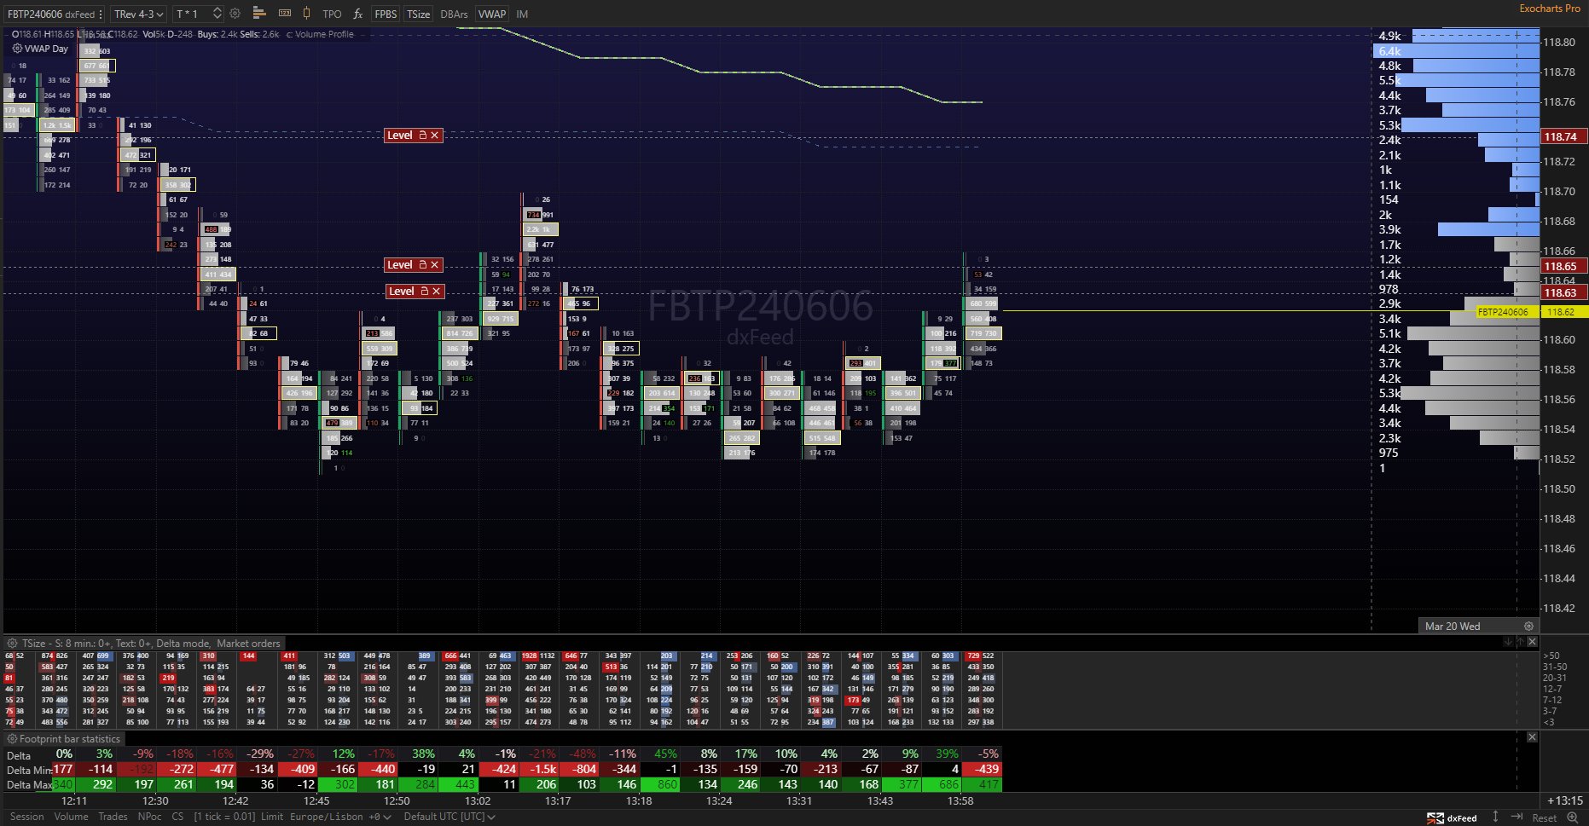Jump to latest bar with arrow-to-end icon
This screenshot has width=1589, height=826.
pos(1517,817)
